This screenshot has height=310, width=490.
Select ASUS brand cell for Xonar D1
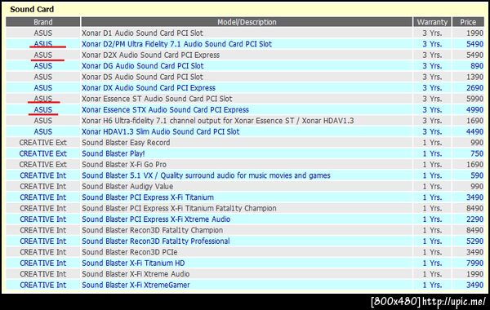click(x=42, y=33)
